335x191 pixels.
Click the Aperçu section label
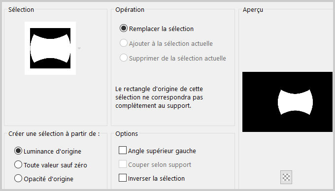253,10
